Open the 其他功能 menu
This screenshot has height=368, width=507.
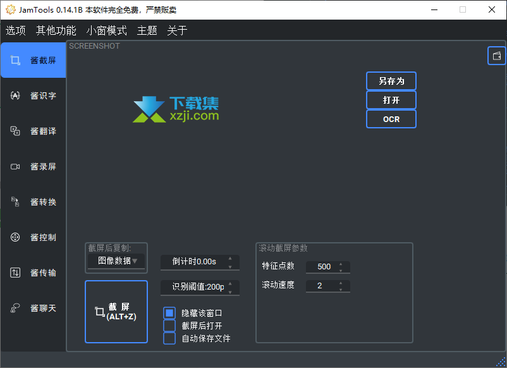56,30
